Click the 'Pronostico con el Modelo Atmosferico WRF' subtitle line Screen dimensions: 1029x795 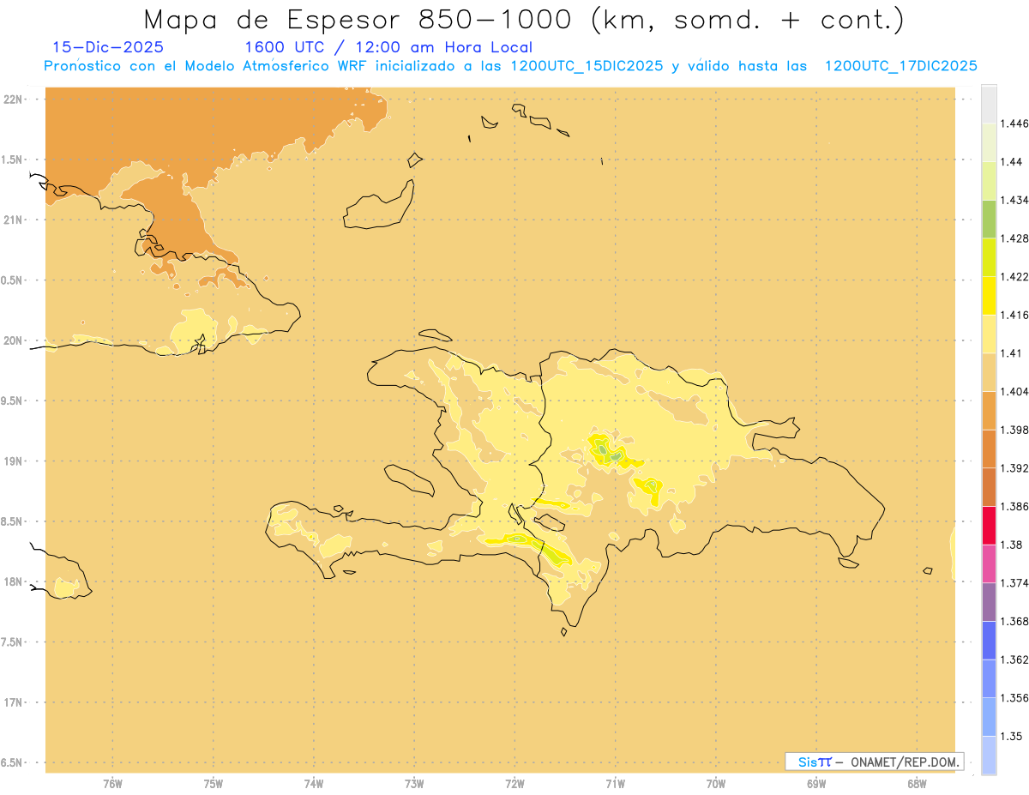click(x=510, y=66)
